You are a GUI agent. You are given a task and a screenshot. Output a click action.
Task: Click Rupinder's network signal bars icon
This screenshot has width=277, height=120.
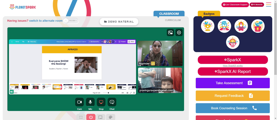coord(153,63)
